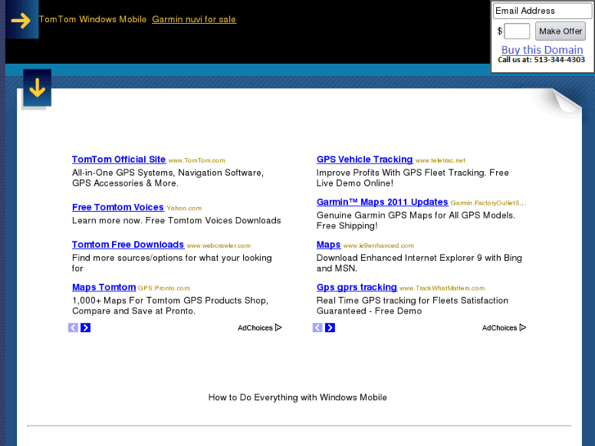The width and height of the screenshot is (595, 446).
Task: Open the Free Tomtom Voices ad
Action: coord(118,207)
